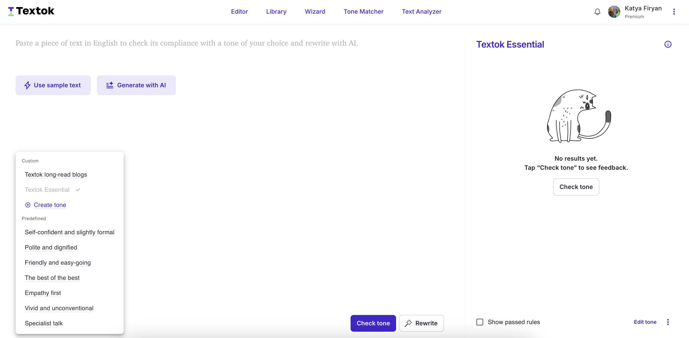Open the three-dot menu next to Edit tone

tap(668, 322)
